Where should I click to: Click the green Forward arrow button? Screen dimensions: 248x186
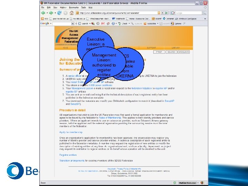pos(51,13)
